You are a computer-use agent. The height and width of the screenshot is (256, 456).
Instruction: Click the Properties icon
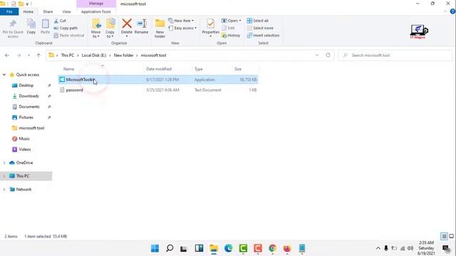[211, 23]
